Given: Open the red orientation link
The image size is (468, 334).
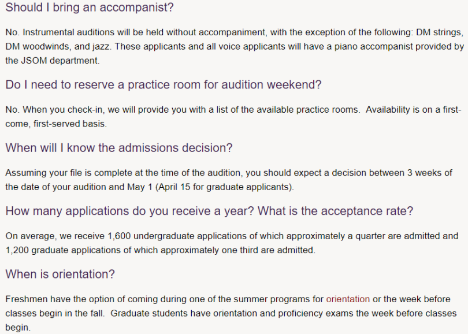Looking at the screenshot, I should [x=348, y=299].
